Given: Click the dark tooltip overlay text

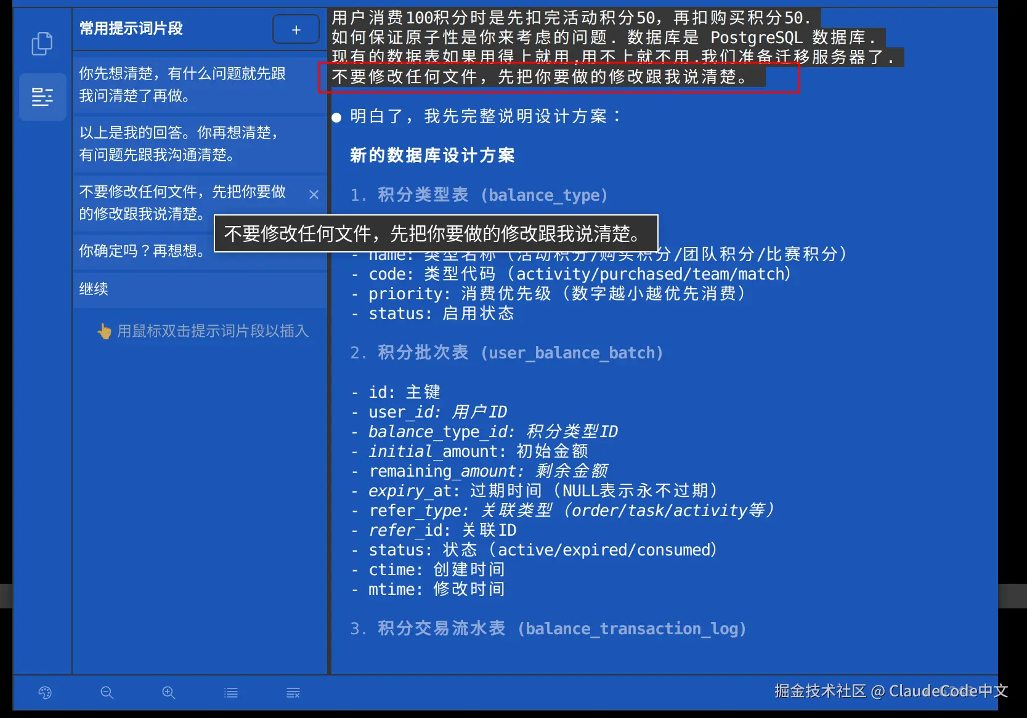Looking at the screenshot, I should click(433, 234).
